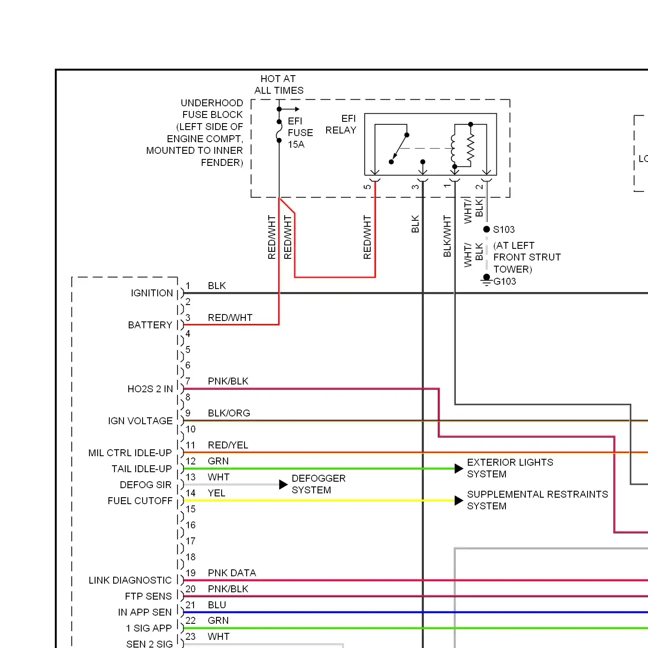Click the S103 splice dot

(486, 229)
